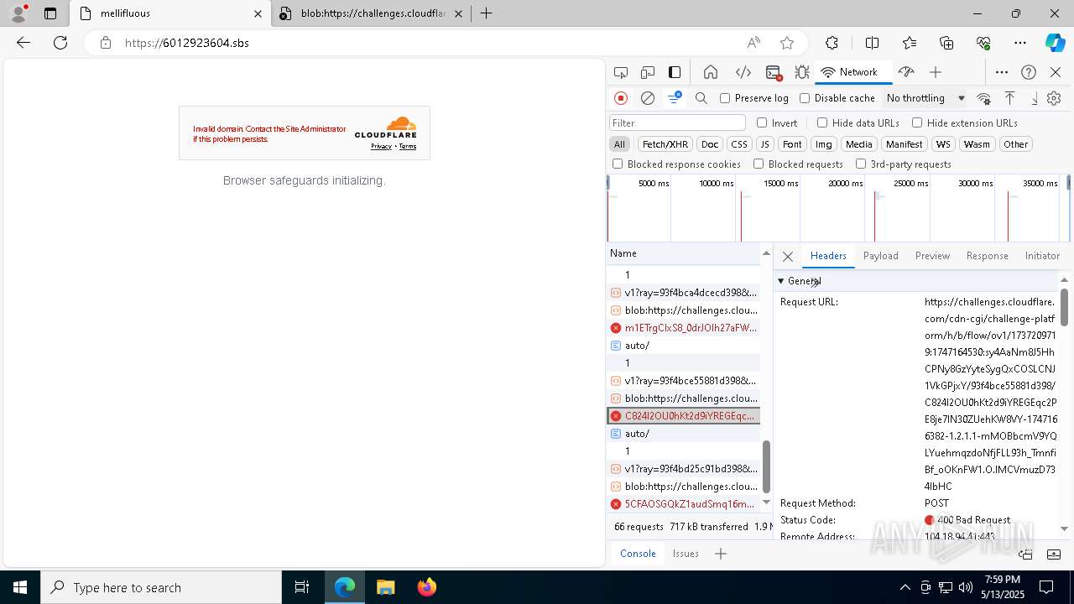This screenshot has width=1074, height=604.
Task: Click the Read aloud icon in address bar
Action: coord(753,43)
